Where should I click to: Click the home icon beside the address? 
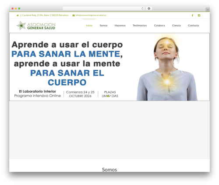[18, 15]
